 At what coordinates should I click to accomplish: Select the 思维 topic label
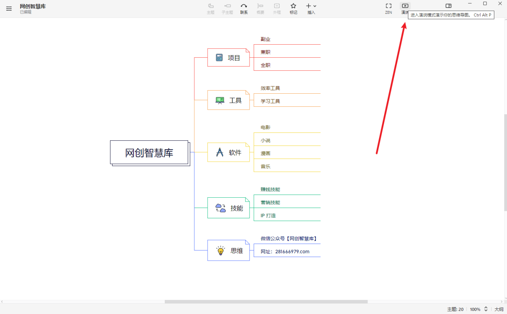coord(237,251)
